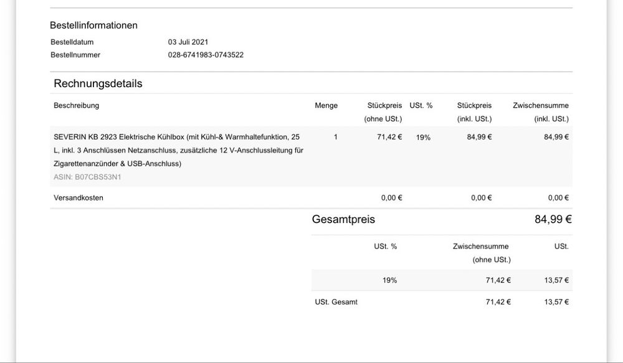
Task: Click the 19% USt. value in product row
Action: (x=423, y=138)
